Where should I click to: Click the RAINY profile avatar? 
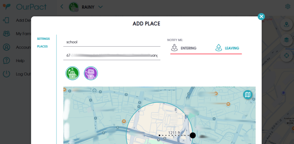pyautogui.click(x=73, y=7)
